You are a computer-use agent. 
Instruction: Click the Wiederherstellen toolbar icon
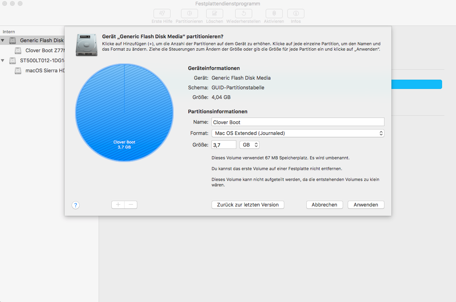click(244, 14)
